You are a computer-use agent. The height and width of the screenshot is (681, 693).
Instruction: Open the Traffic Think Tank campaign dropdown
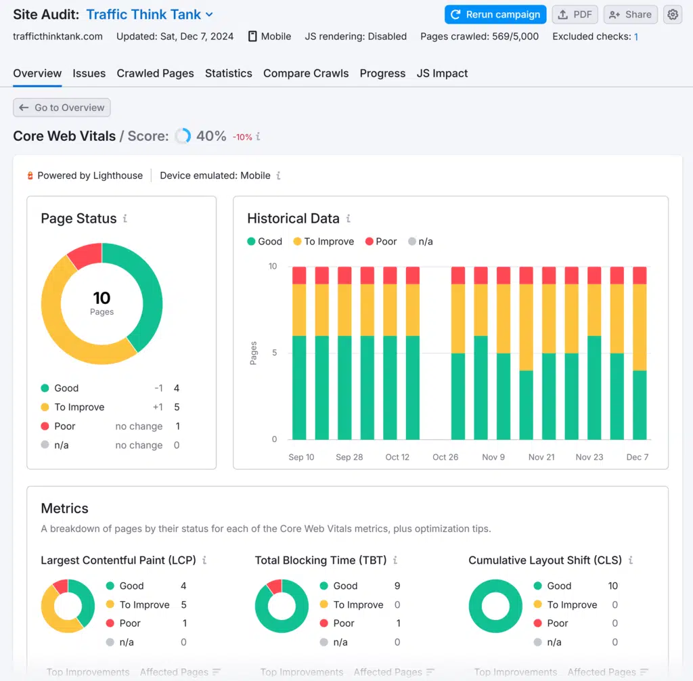pos(150,14)
